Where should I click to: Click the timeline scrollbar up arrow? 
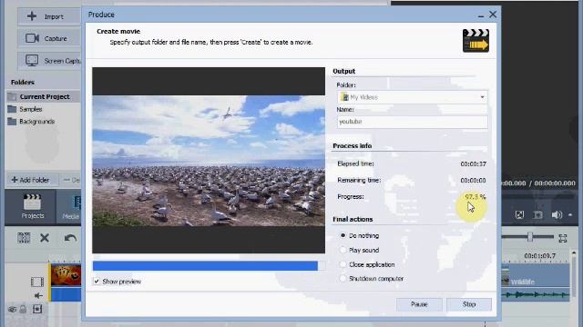574,253
